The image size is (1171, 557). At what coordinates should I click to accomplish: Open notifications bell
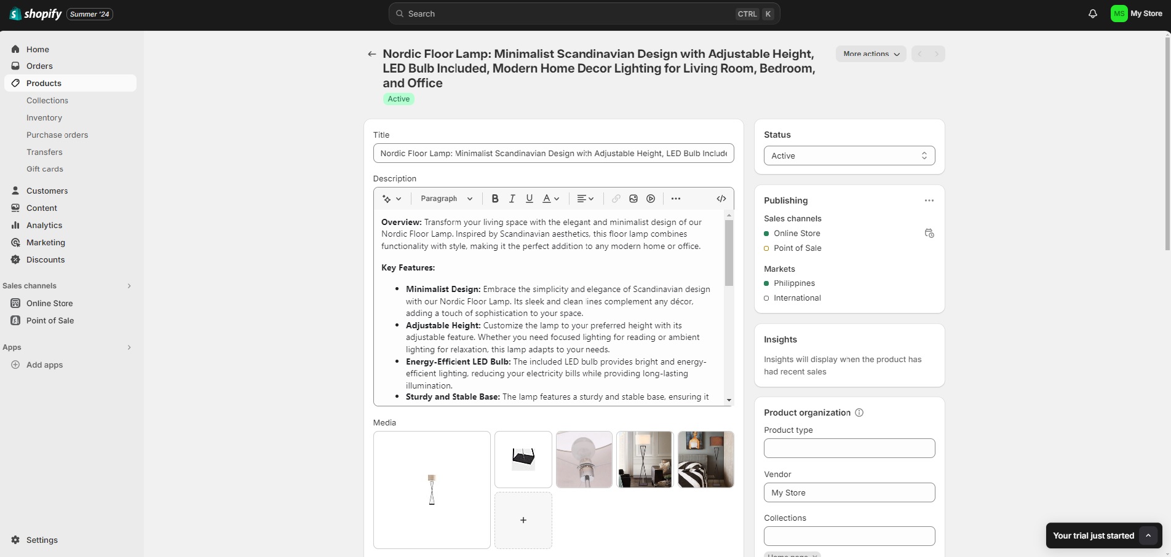[x=1093, y=14]
